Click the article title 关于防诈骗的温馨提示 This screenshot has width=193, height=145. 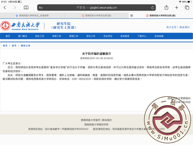(96, 54)
